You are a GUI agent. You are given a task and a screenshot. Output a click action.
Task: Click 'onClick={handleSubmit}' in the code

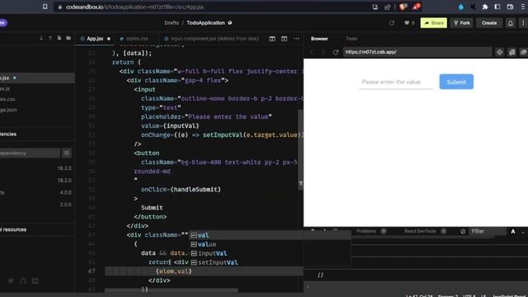pos(181,189)
